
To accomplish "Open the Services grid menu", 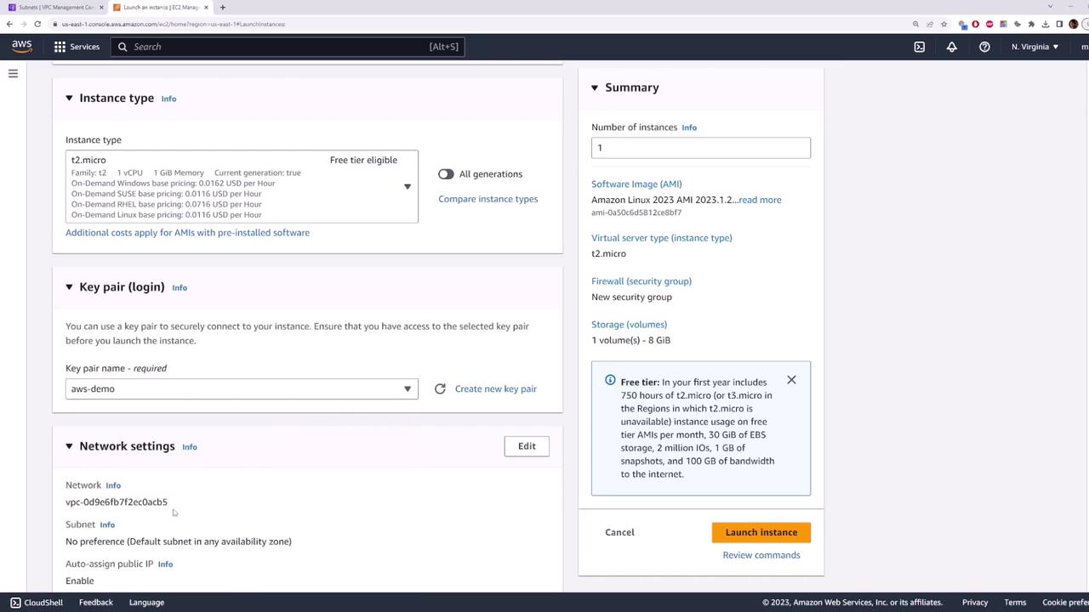I will coord(77,47).
